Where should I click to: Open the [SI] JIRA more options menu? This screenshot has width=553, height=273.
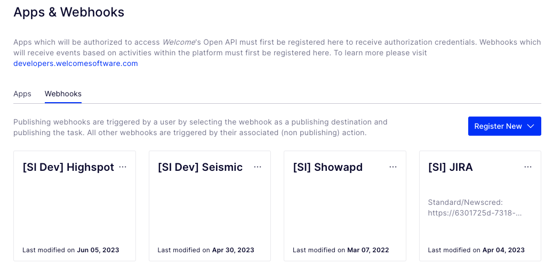pyautogui.click(x=528, y=167)
